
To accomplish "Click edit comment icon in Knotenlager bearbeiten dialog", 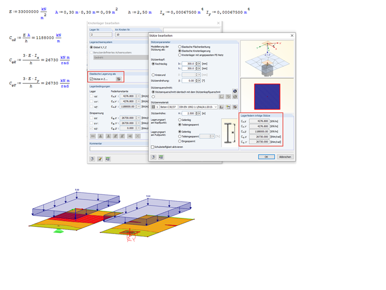I will click(100, 159).
